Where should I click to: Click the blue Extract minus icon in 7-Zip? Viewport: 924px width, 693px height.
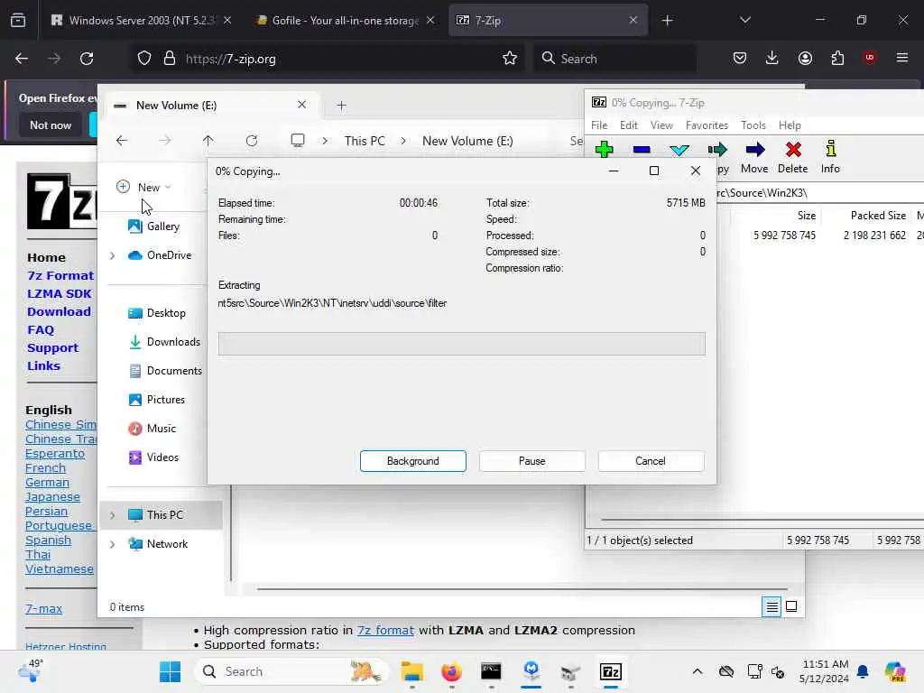pos(642,150)
